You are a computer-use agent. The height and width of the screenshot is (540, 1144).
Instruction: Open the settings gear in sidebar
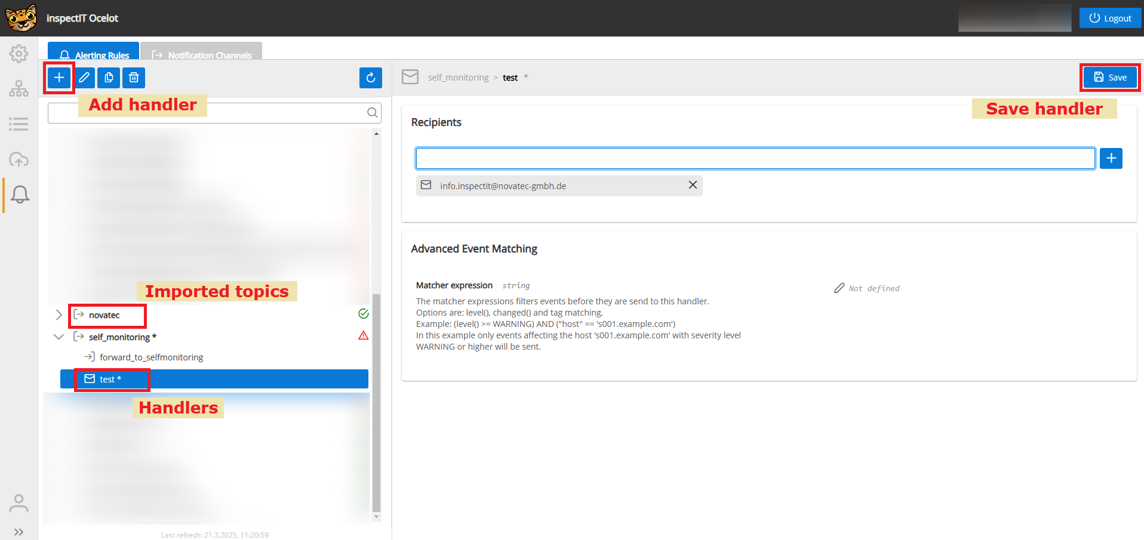point(19,54)
